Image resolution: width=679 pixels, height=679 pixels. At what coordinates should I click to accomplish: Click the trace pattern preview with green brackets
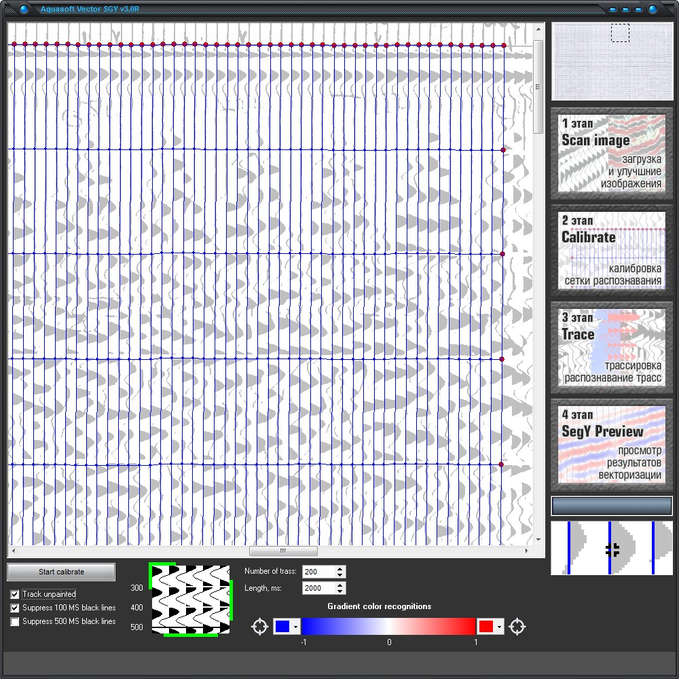[x=191, y=600]
